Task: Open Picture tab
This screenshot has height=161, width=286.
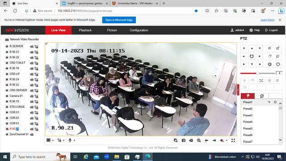Action: 112,30
